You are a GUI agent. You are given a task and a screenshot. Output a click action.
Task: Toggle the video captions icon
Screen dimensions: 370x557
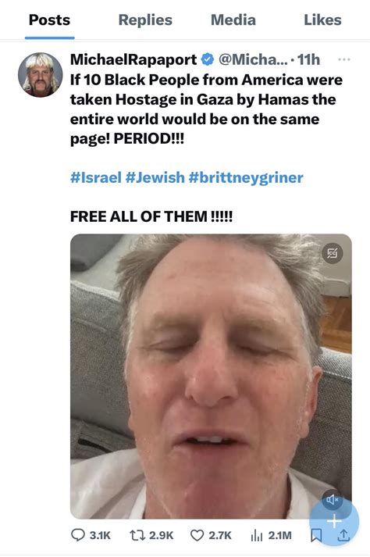coord(333,253)
